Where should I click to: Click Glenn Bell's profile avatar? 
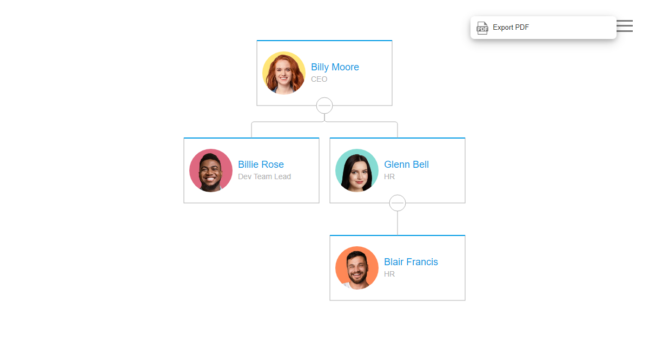(357, 170)
